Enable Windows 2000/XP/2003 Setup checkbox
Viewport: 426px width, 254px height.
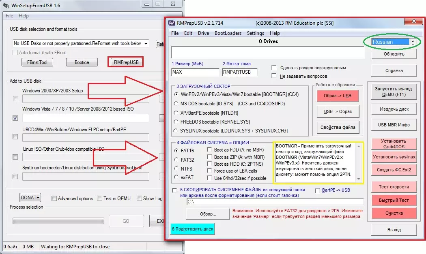(15, 98)
